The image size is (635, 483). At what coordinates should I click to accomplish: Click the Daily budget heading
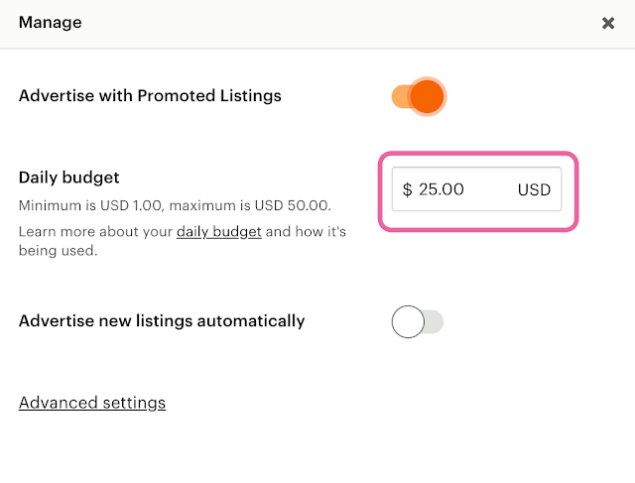click(x=68, y=178)
